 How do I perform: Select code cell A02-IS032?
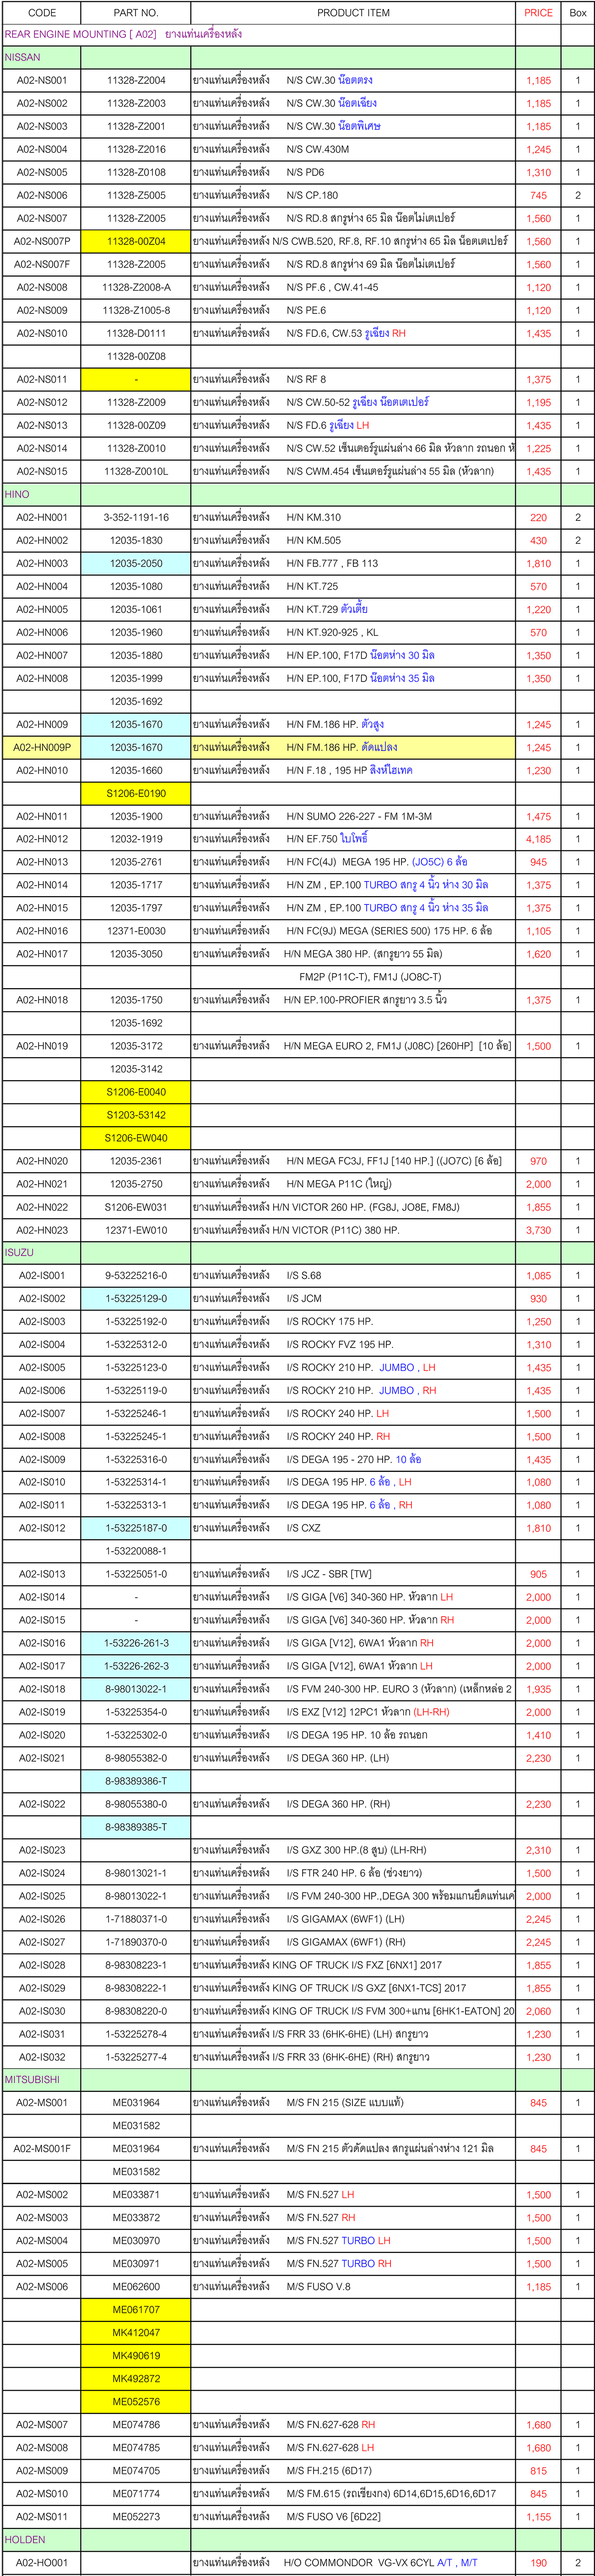[x=42, y=2057]
